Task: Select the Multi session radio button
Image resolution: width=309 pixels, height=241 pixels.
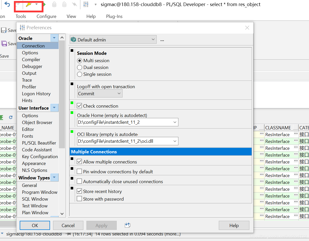Action: 80,61
